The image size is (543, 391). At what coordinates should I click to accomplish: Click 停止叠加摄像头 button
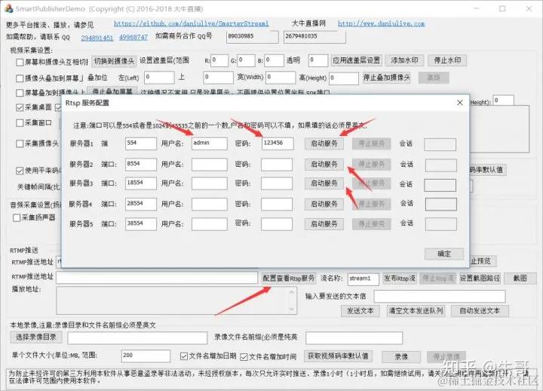click(386, 78)
